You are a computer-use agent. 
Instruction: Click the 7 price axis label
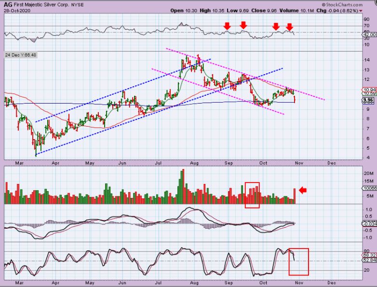tap(368, 129)
